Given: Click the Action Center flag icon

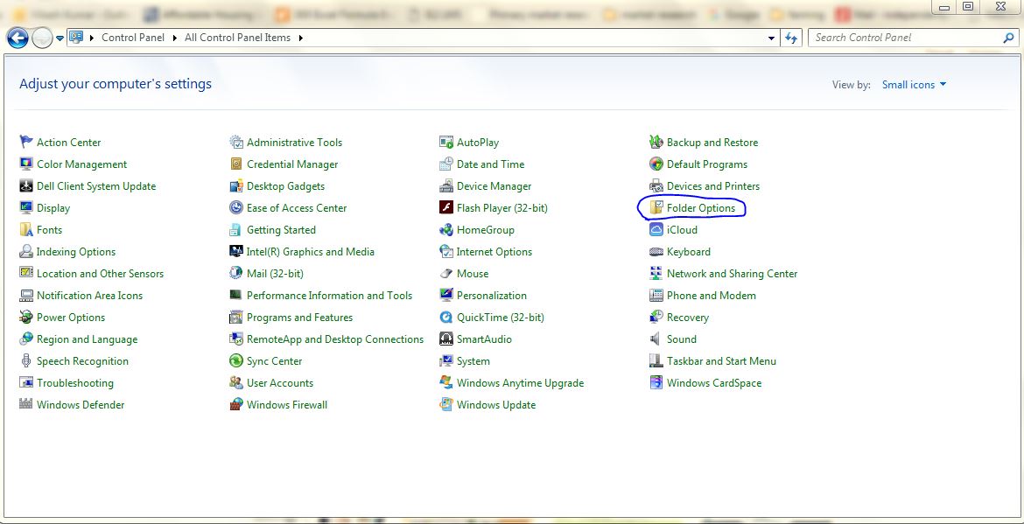Looking at the screenshot, I should pos(26,142).
